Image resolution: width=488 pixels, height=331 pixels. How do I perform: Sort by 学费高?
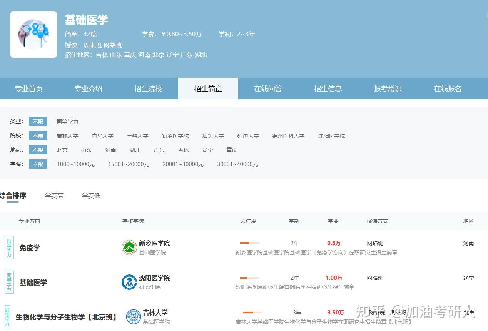54,196
